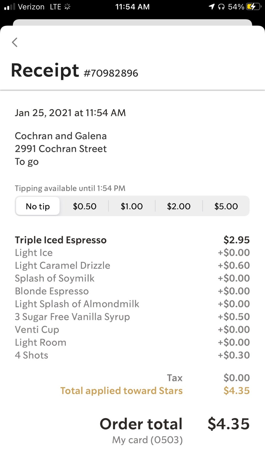Screen dimensions: 265x472
Task: Choose the $5.00 tip option
Action: [226, 206]
